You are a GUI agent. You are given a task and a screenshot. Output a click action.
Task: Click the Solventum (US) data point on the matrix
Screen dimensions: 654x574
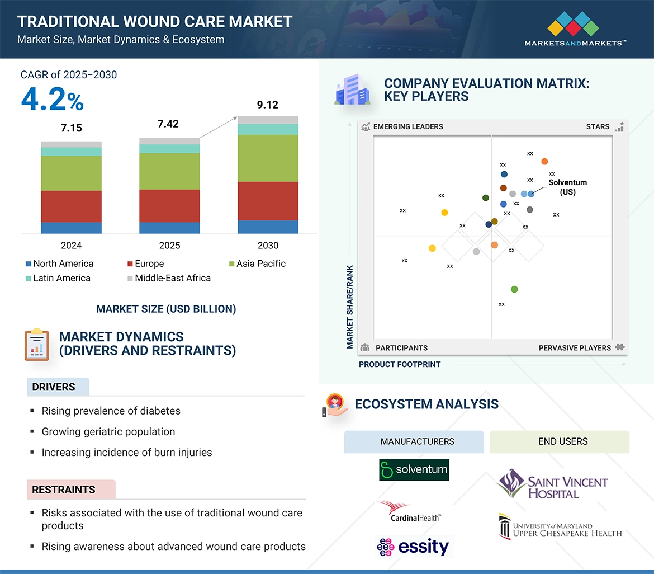[530, 194]
